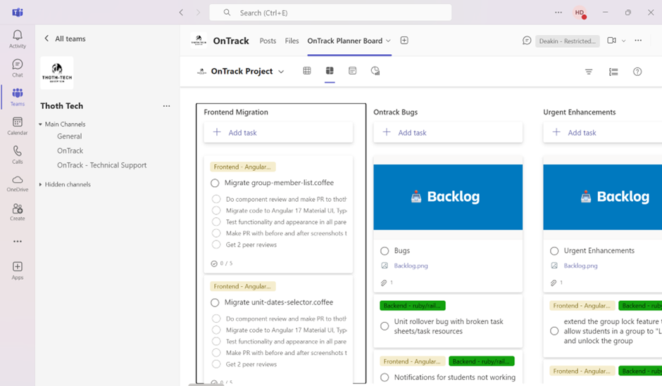Switch planner to Grid view icon

click(307, 71)
